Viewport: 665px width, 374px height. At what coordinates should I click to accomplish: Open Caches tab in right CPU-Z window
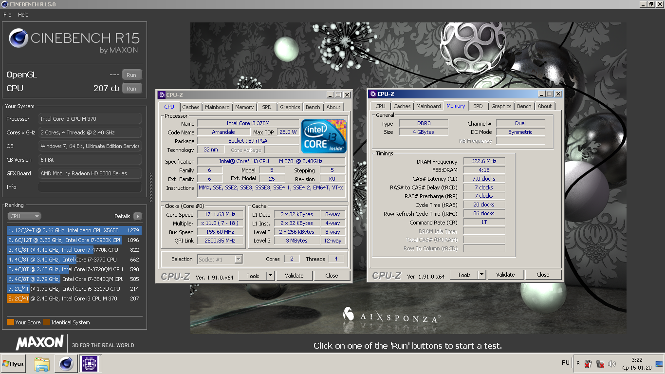tap(402, 106)
